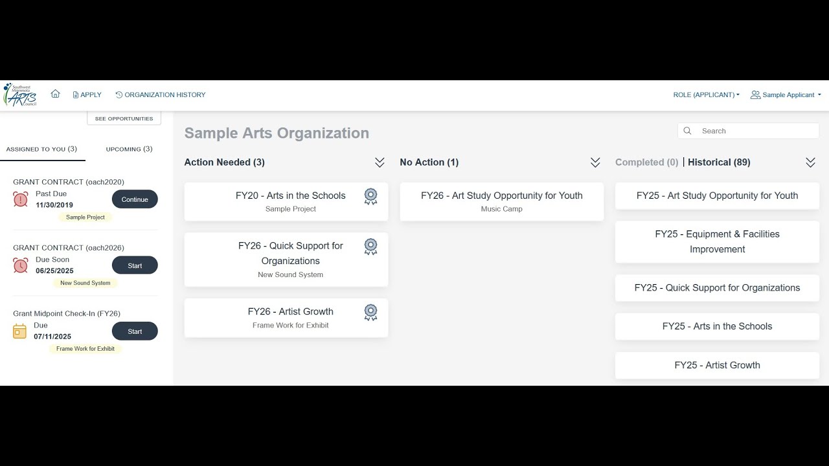Collapse the No Action column
Viewport: 829px width, 466px height.
click(595, 162)
